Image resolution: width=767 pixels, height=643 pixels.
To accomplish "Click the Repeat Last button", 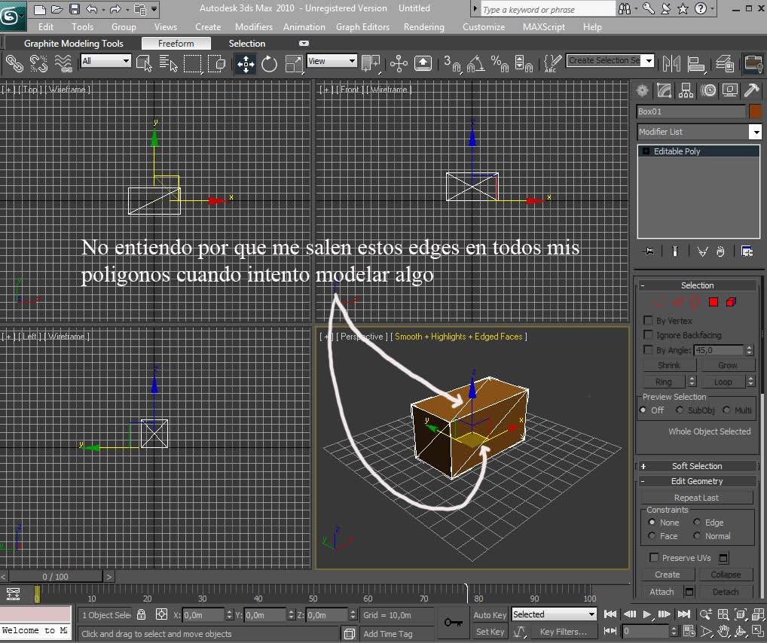I will coord(697,498).
